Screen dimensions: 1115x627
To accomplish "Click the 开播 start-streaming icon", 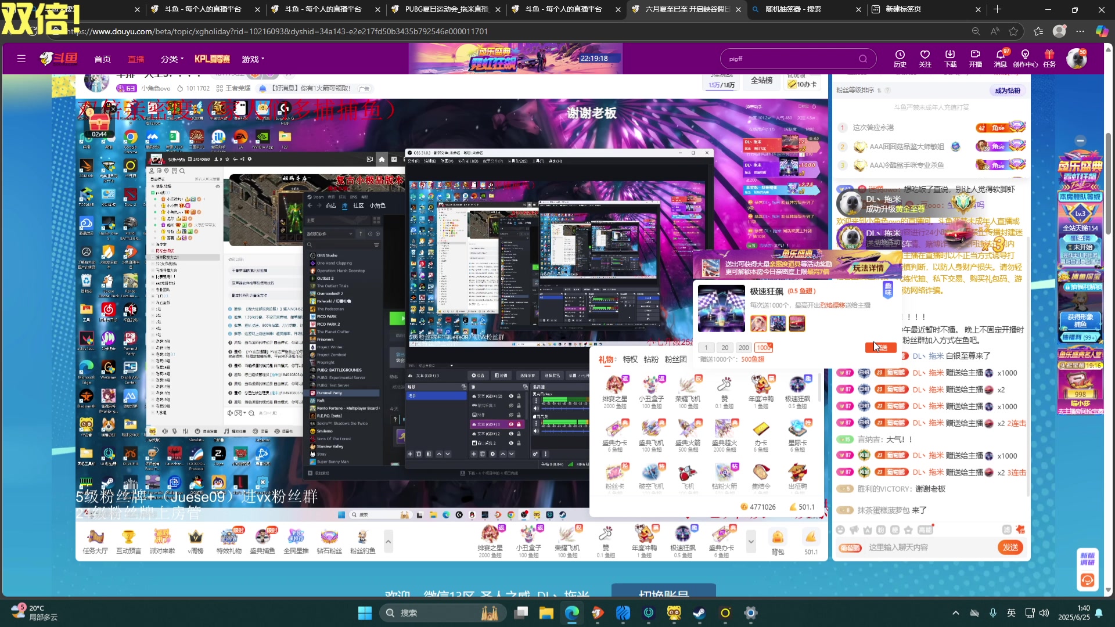I will (x=975, y=59).
